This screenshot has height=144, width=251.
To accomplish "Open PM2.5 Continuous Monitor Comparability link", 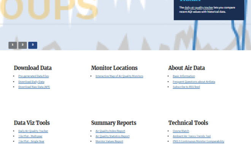I will (199, 141).
